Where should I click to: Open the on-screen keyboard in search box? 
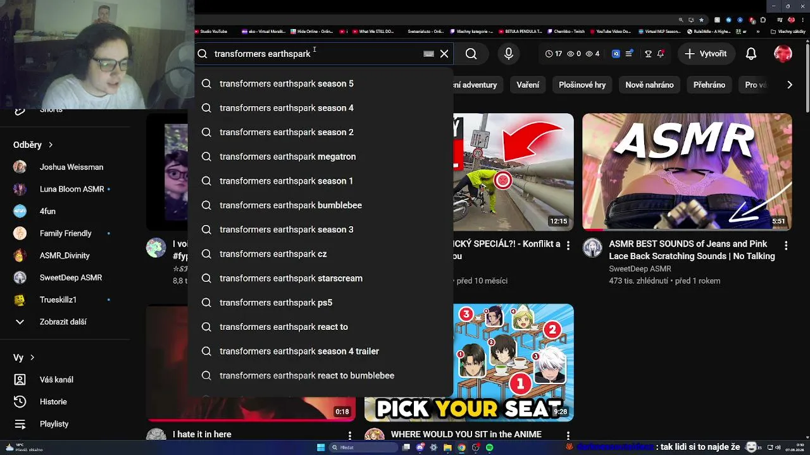click(x=428, y=54)
